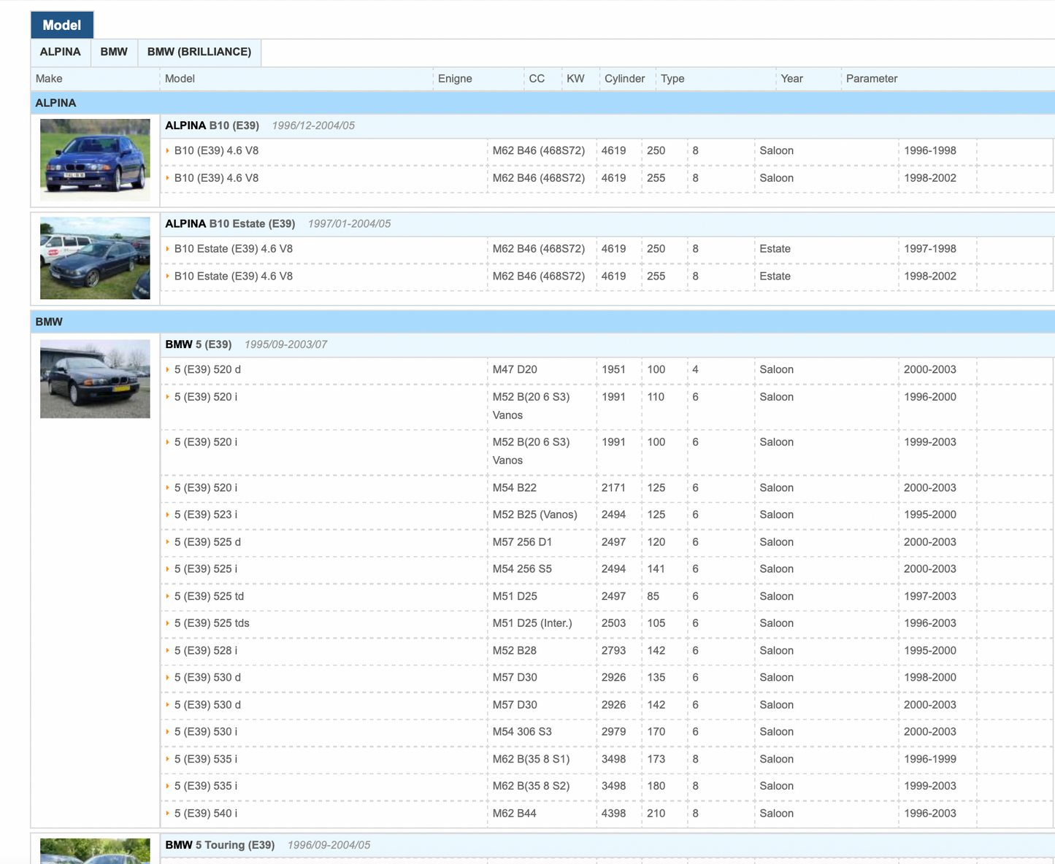
Task: Click the Type column header
Action: point(672,79)
